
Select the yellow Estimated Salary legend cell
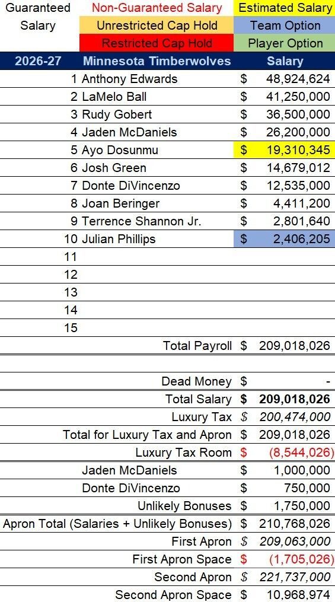click(285, 8)
